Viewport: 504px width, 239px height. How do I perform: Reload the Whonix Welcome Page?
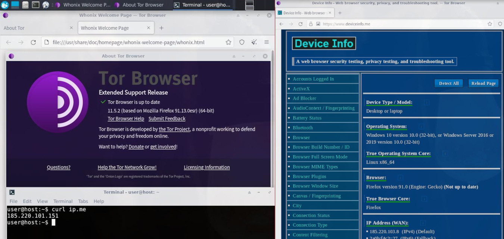(x=33, y=43)
